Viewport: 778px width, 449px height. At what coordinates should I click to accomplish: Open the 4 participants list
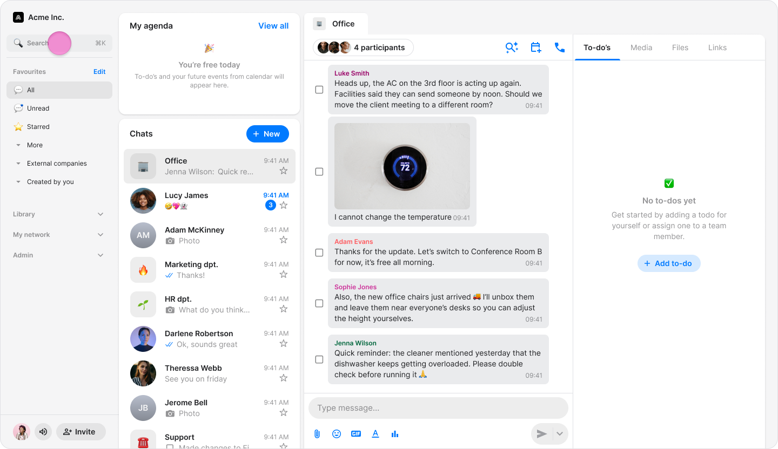click(x=363, y=47)
